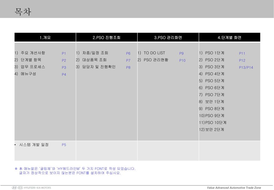Click the PSO 7단계 entry

215,94
